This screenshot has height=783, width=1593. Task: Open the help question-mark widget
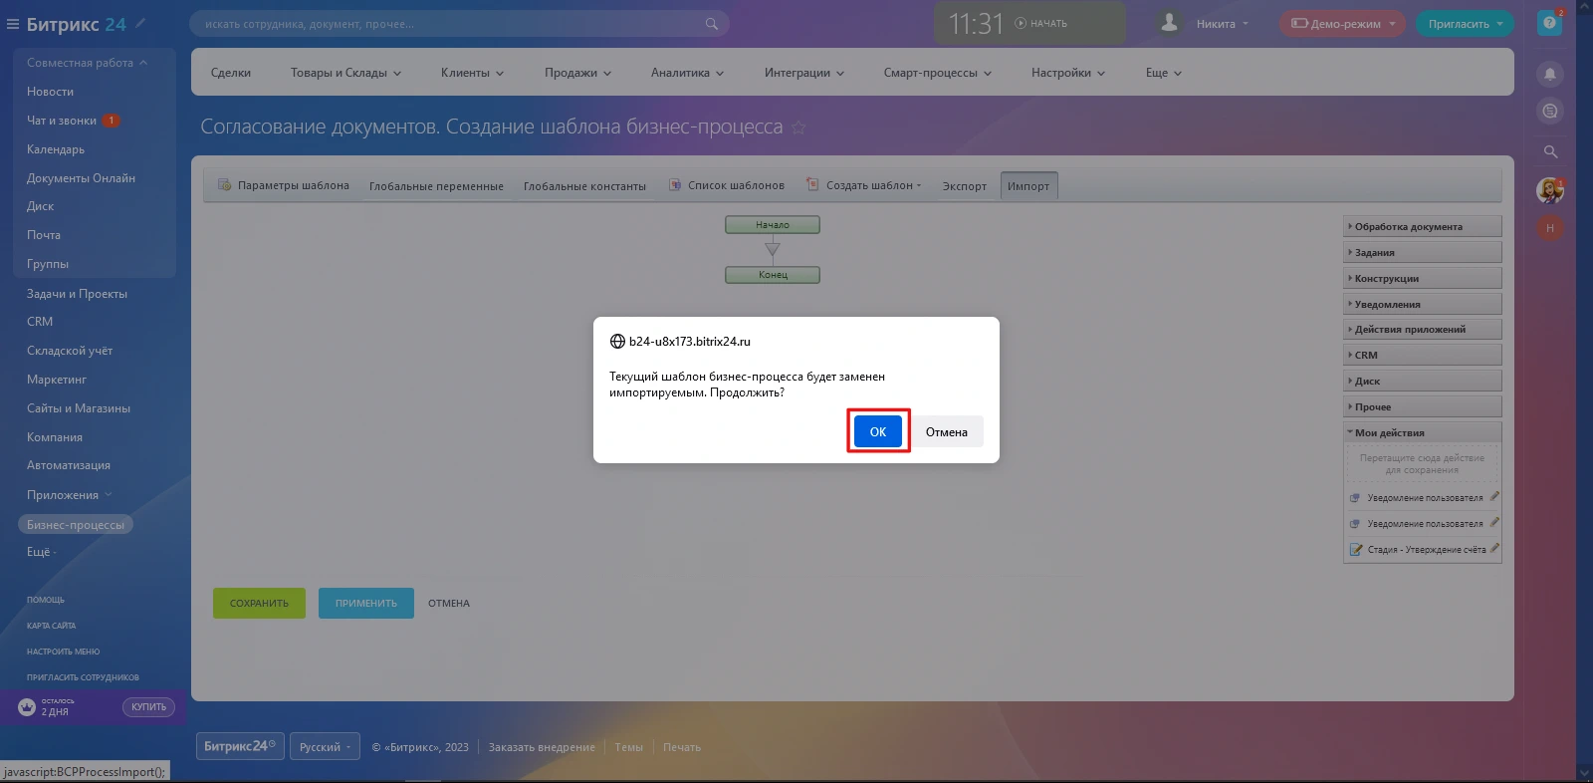click(x=1549, y=23)
